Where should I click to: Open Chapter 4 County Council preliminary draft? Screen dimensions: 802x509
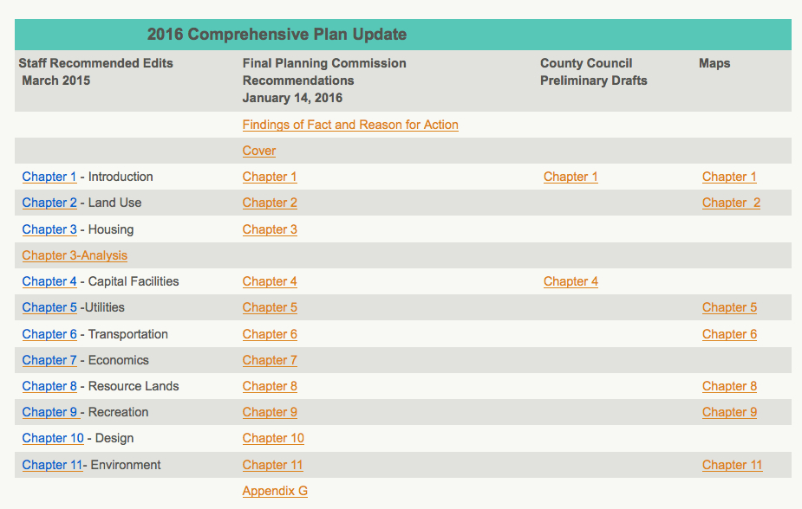click(x=570, y=281)
